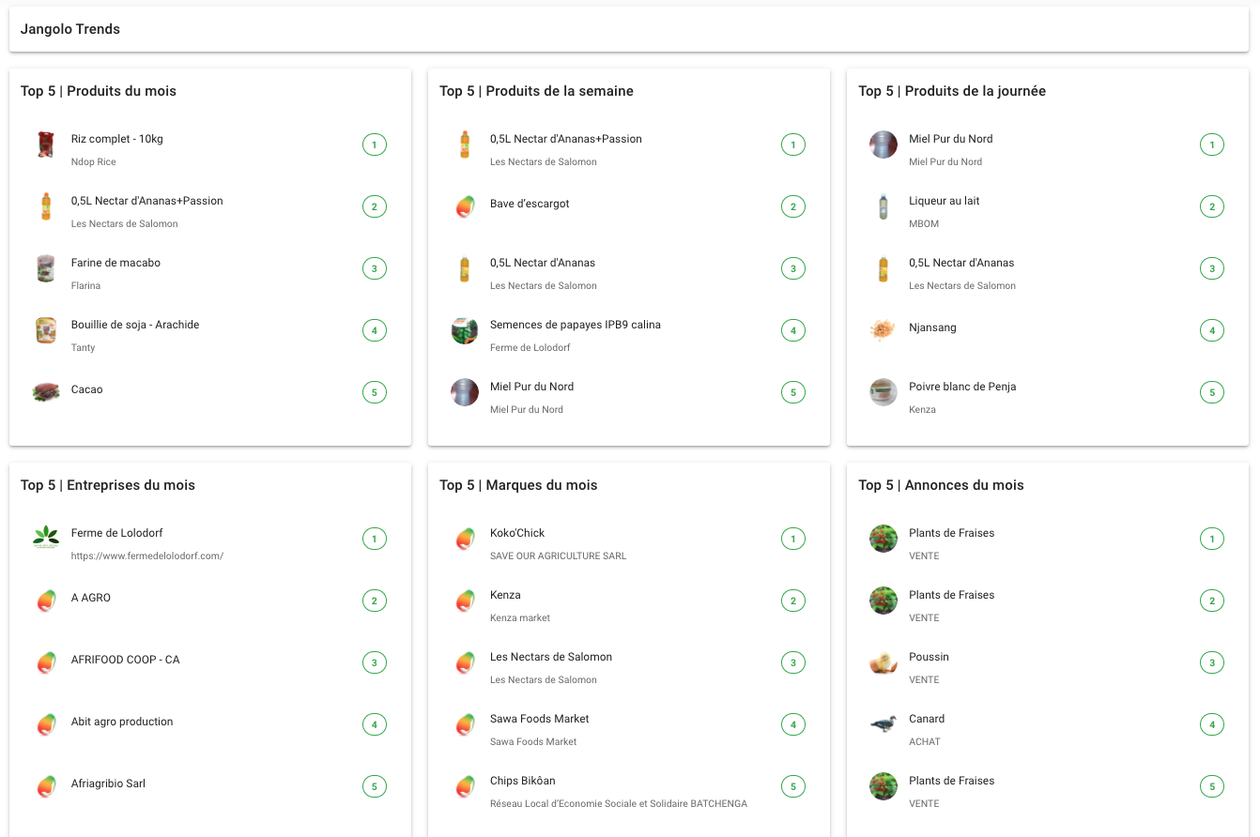Click the Miel Pur du Nord image in Produits de la journée
The image size is (1260, 837).
point(884,145)
